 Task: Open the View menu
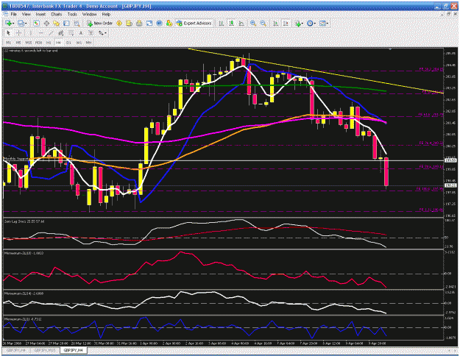click(x=26, y=14)
